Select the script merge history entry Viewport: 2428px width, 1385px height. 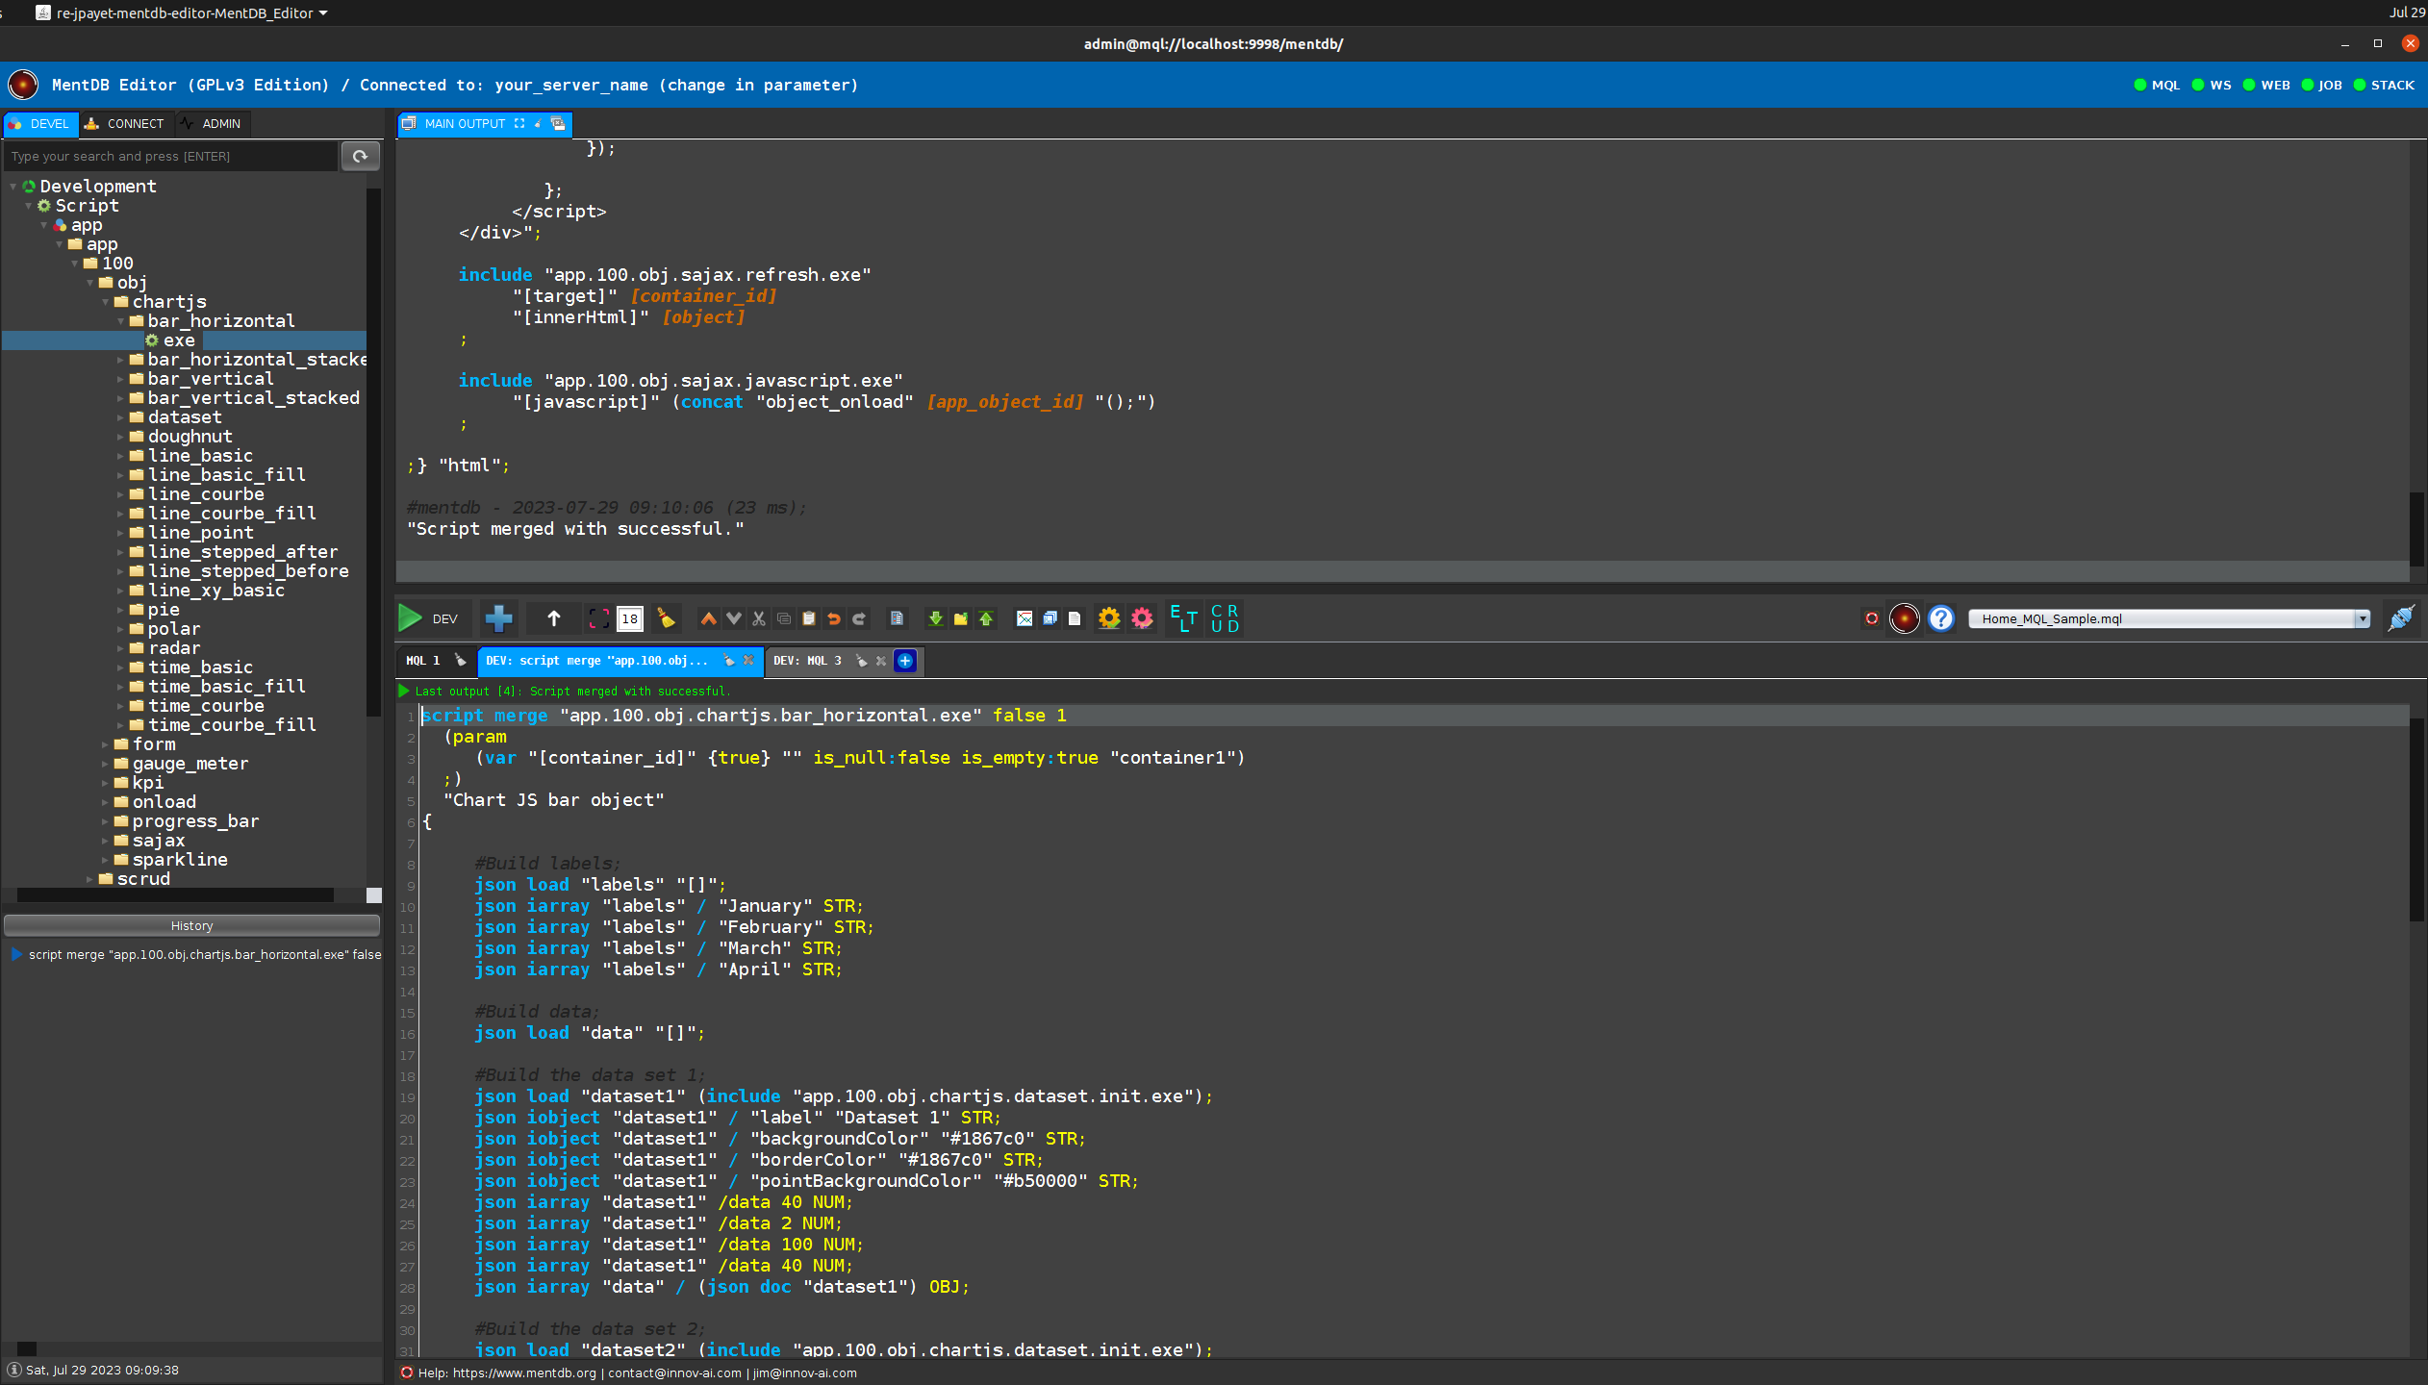(x=197, y=954)
